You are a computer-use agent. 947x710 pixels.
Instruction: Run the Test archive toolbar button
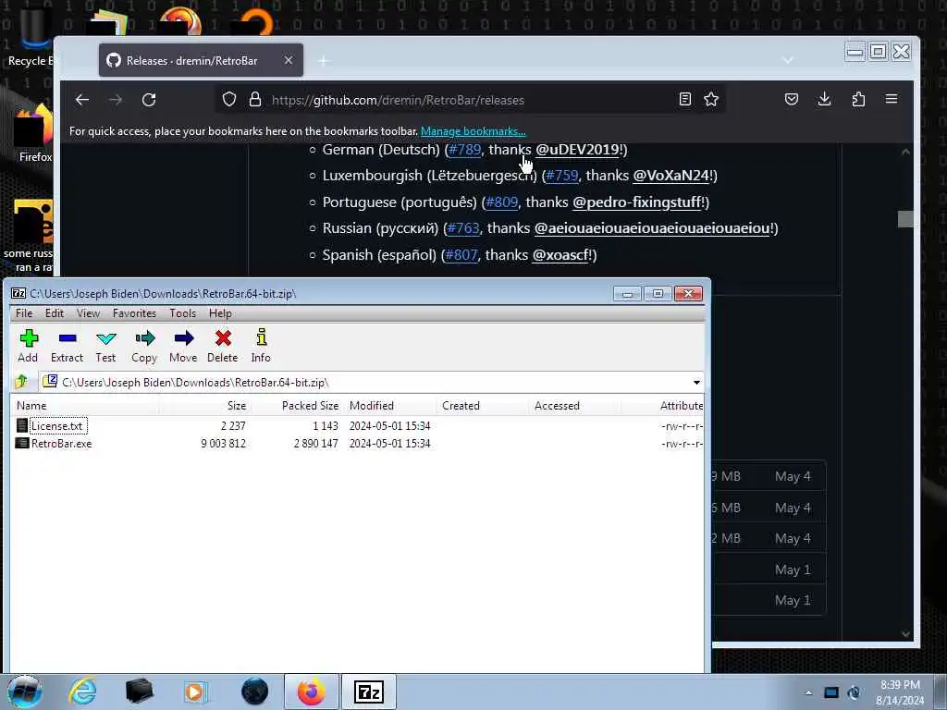[105, 346]
